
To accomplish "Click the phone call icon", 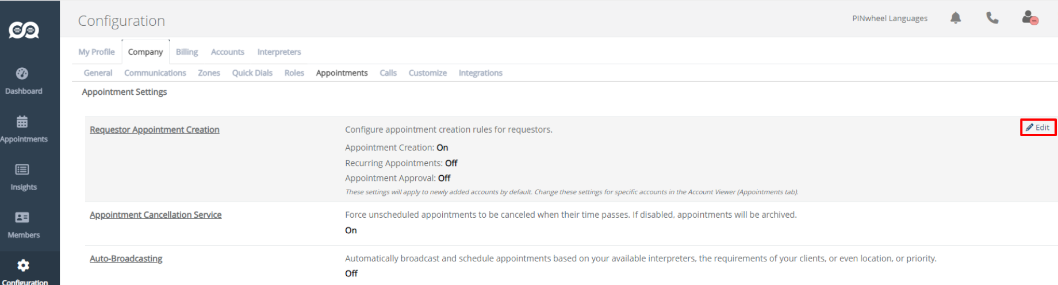I will (992, 18).
